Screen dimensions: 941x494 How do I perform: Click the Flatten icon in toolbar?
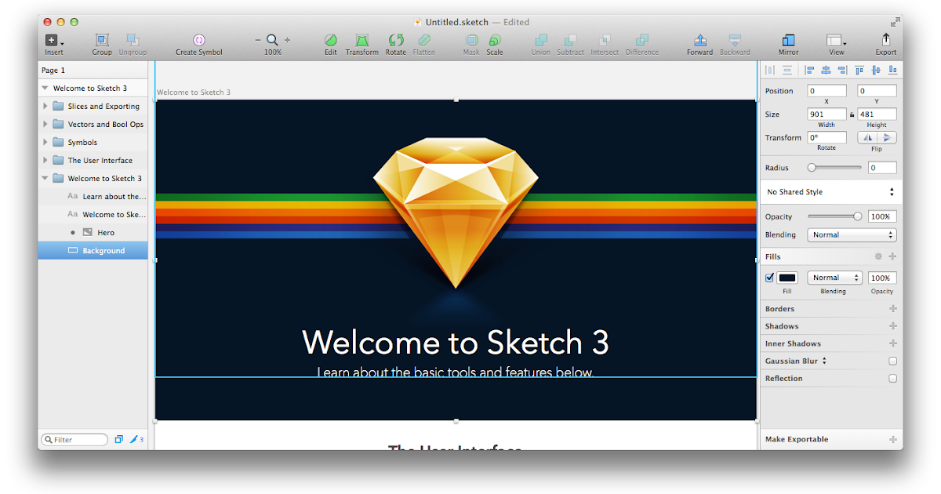pyautogui.click(x=423, y=39)
